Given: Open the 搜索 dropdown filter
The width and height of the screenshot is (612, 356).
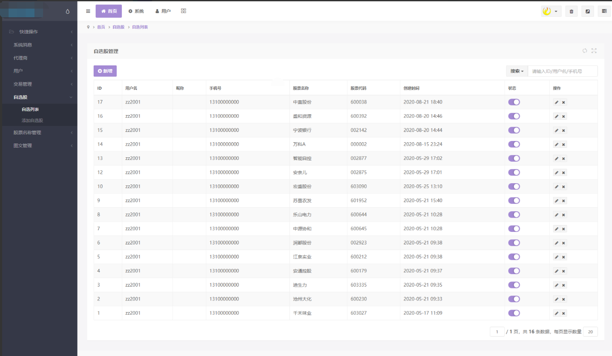Looking at the screenshot, I should (517, 71).
